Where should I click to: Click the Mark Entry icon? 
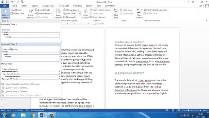[x=116, y=11]
